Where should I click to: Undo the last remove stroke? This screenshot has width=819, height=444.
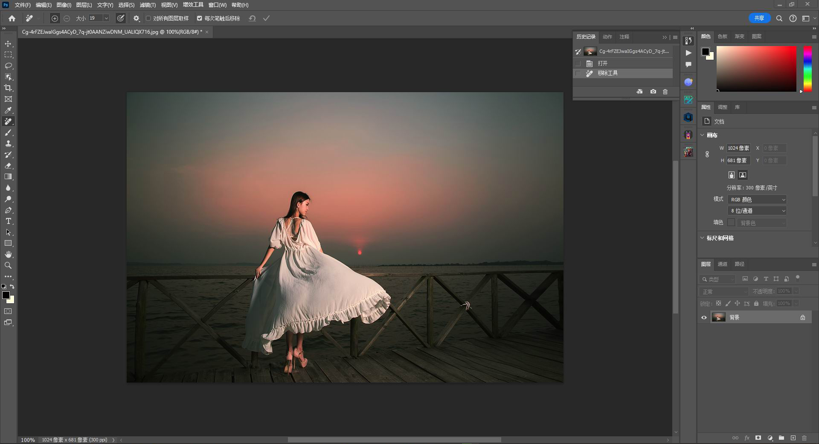(x=252, y=18)
